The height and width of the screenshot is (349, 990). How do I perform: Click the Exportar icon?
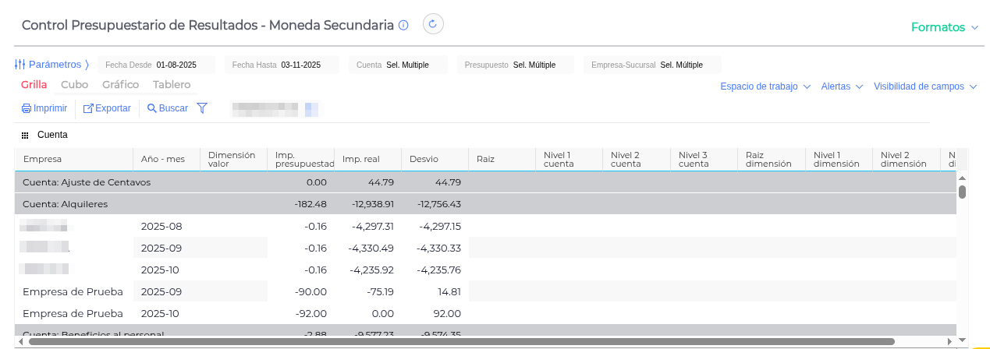pyautogui.click(x=88, y=108)
